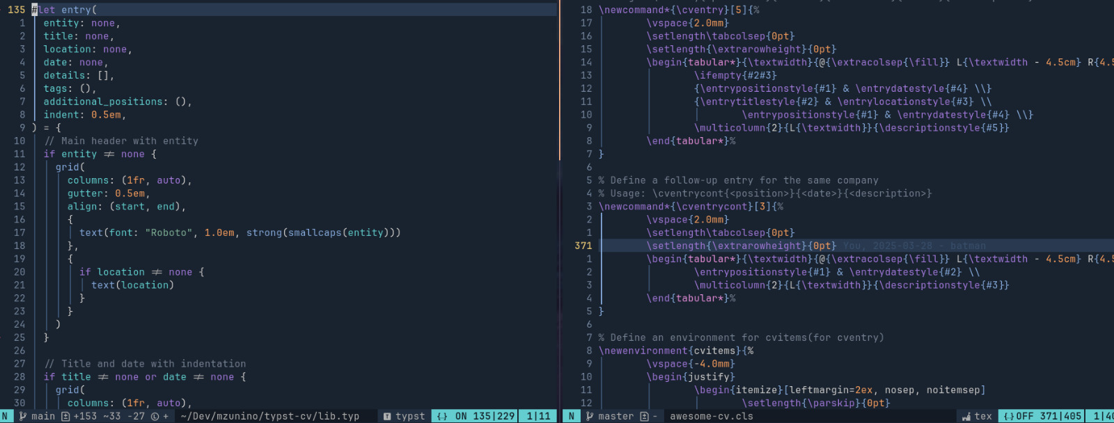Click the 'location: none,' parameter line
1114x423 pixels.
pyautogui.click(x=88, y=49)
